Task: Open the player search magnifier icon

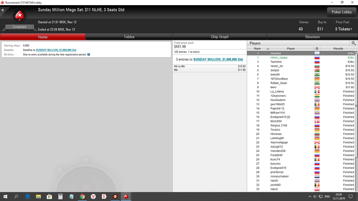Action: (x=353, y=43)
